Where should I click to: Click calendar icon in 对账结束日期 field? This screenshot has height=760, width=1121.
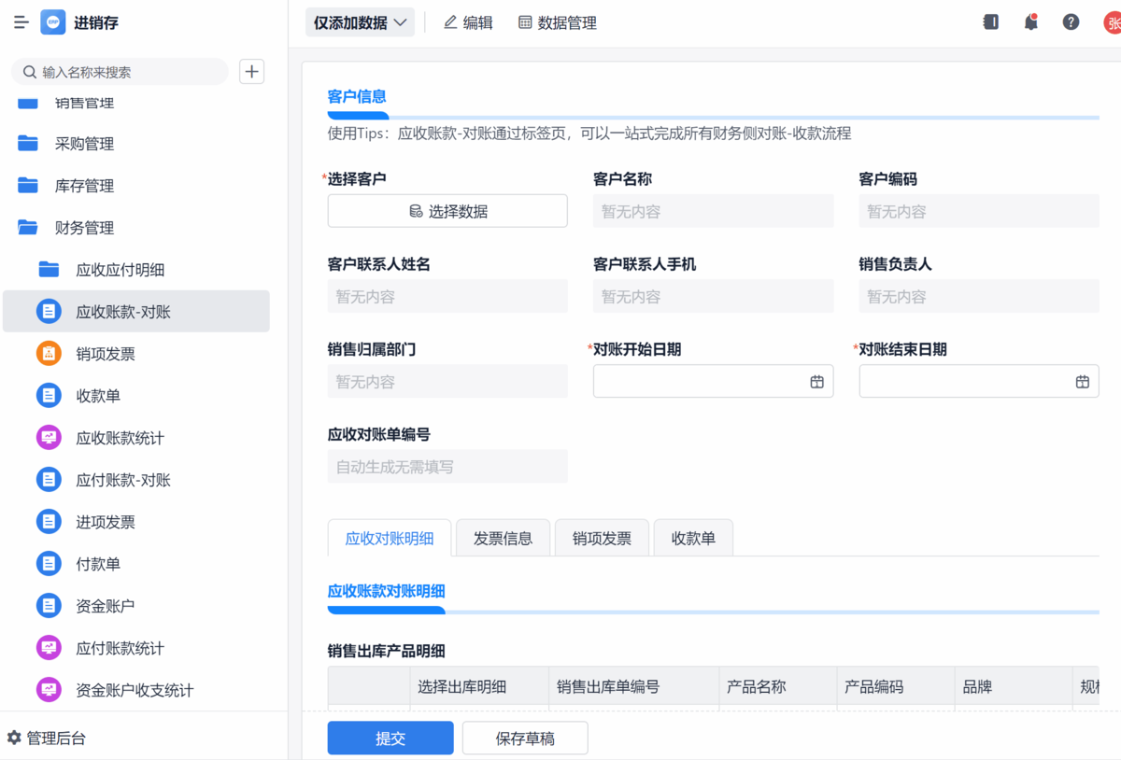(1082, 382)
